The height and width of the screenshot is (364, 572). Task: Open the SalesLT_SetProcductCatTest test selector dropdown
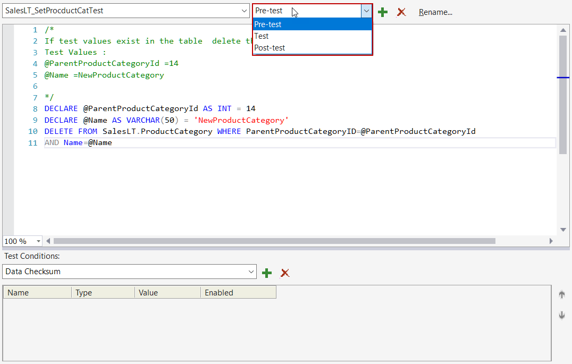click(x=244, y=10)
